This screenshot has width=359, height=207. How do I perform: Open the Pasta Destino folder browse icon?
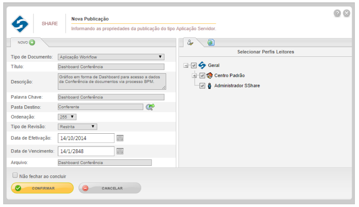[x=150, y=107]
